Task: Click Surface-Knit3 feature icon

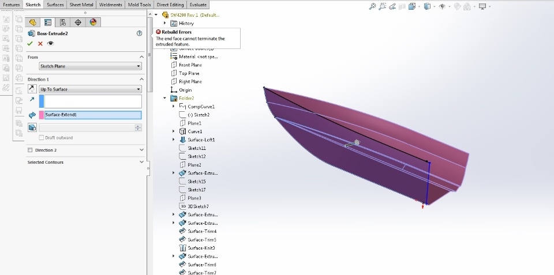Action: [183, 248]
